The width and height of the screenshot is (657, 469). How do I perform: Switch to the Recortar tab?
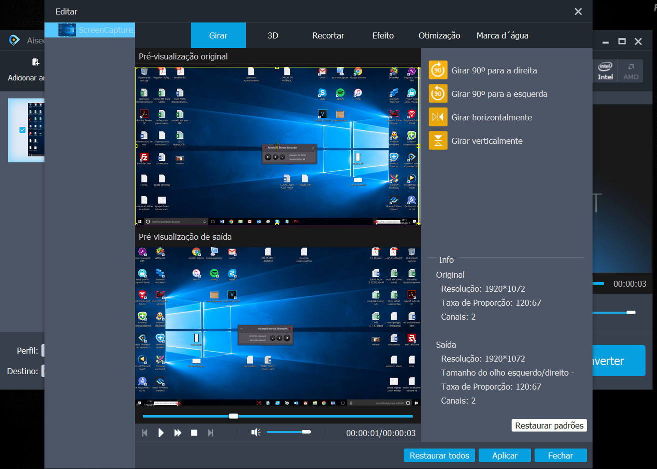coord(328,35)
